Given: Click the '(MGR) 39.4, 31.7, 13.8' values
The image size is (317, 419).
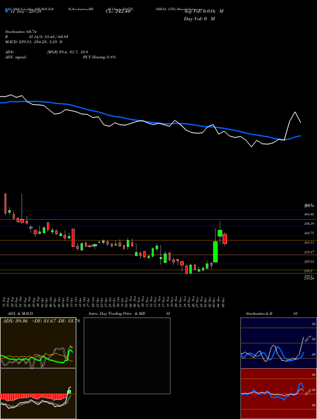Looking at the screenshot, I should click(x=67, y=52).
